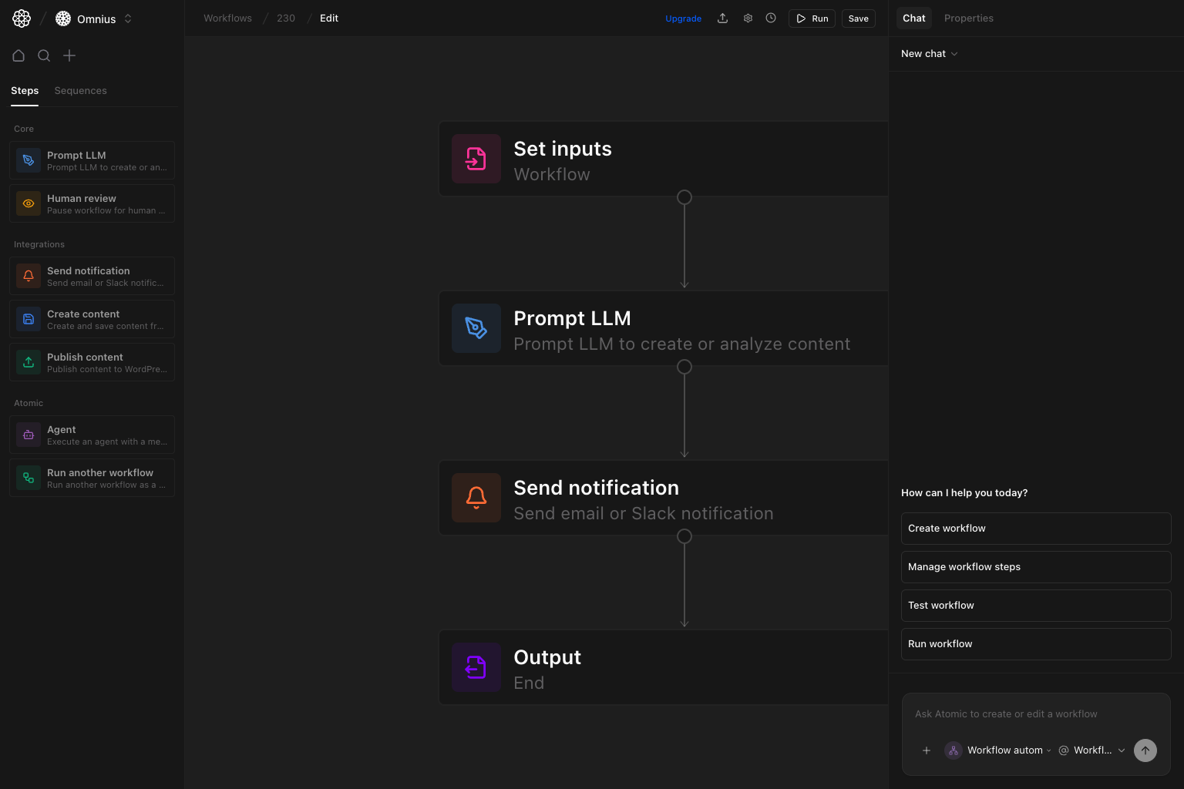Switch to the Sequences tab
The height and width of the screenshot is (789, 1184).
[80, 90]
